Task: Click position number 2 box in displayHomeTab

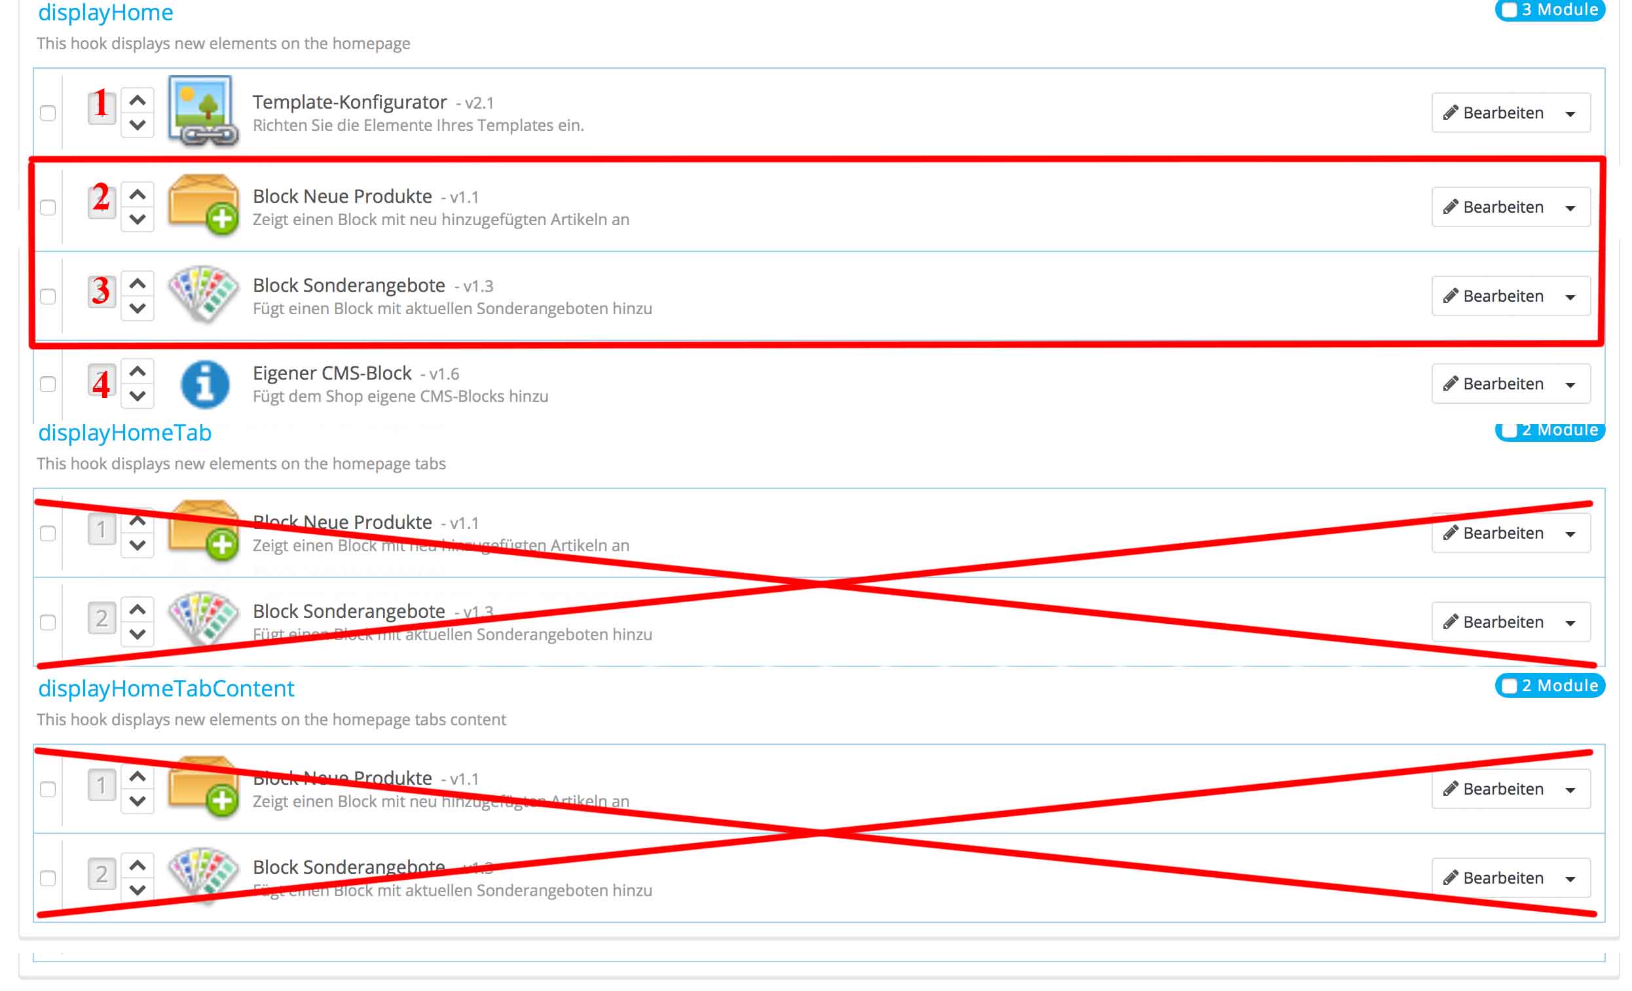Action: point(102,619)
